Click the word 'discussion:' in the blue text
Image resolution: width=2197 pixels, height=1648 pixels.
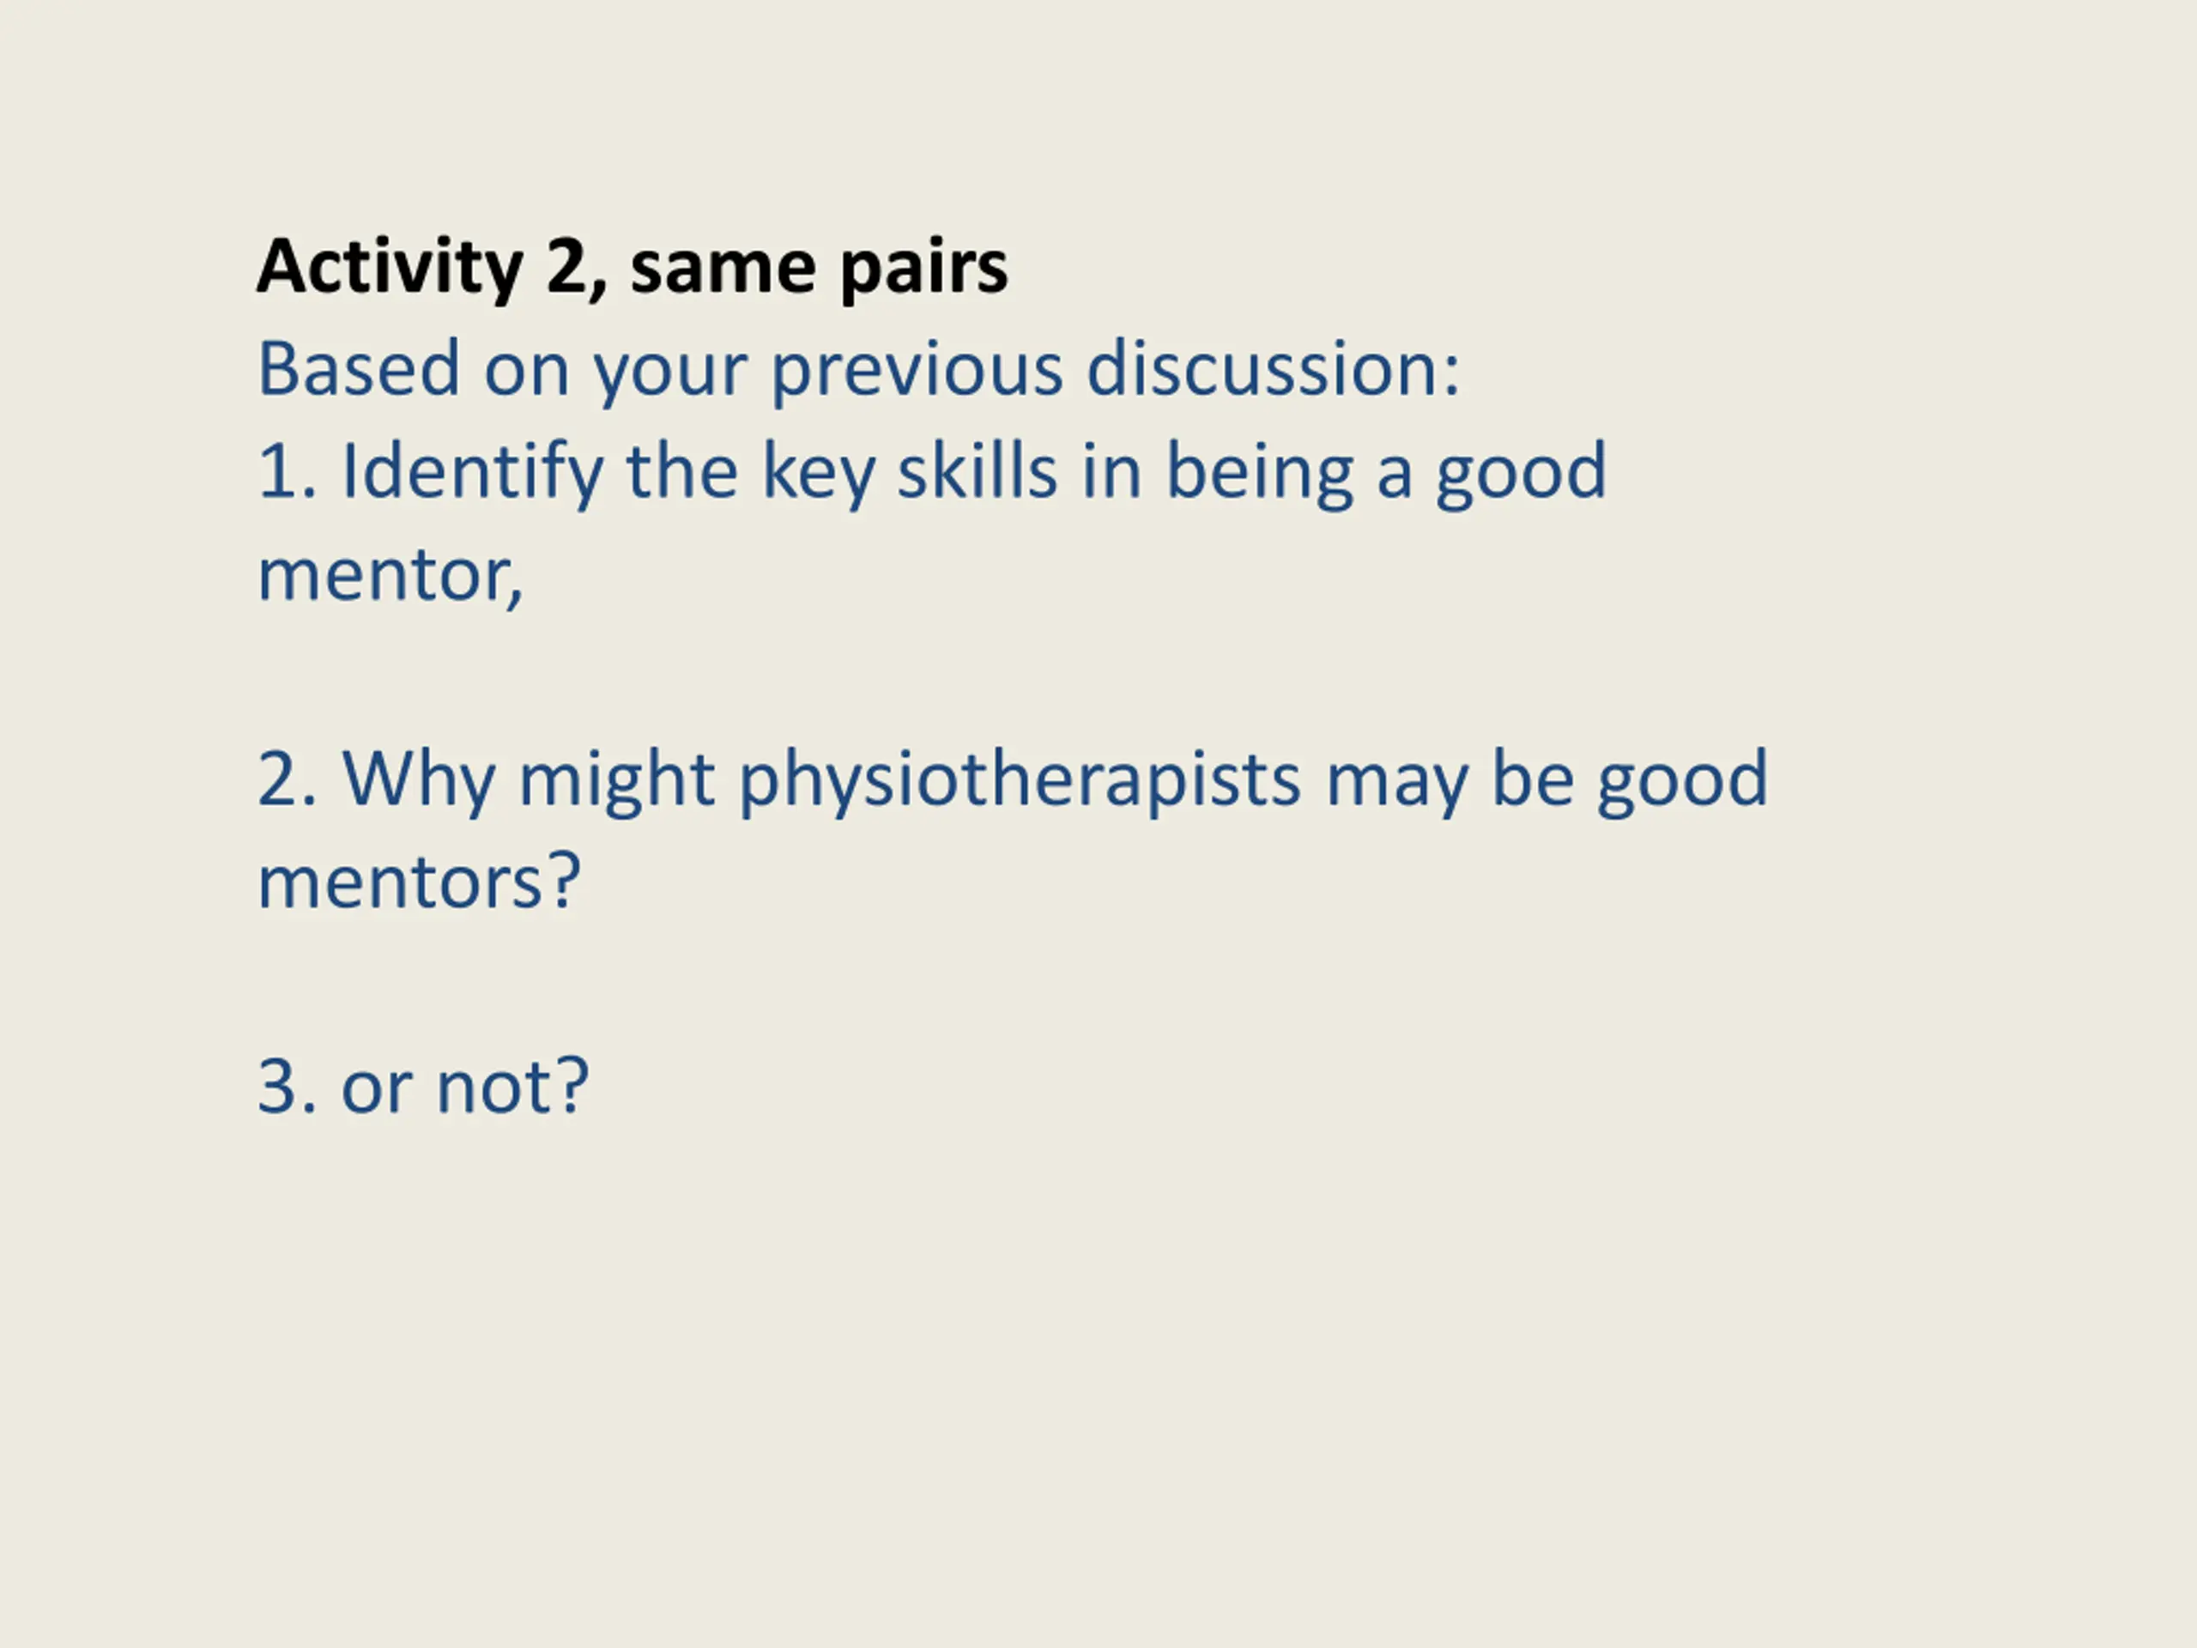click(1274, 368)
